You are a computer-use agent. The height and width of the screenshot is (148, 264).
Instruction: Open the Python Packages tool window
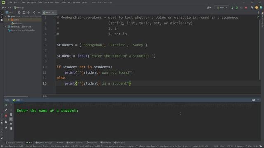44,143
